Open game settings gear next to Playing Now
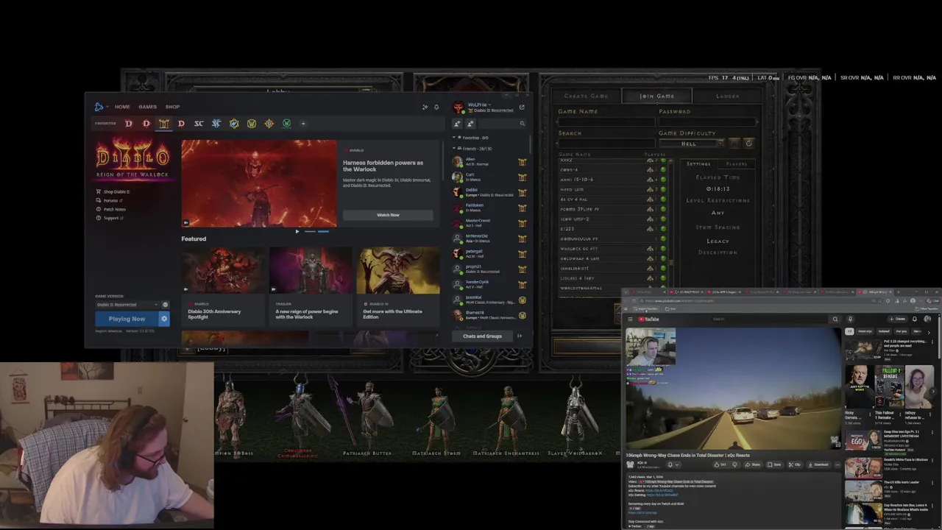The height and width of the screenshot is (530, 942). coord(164,319)
